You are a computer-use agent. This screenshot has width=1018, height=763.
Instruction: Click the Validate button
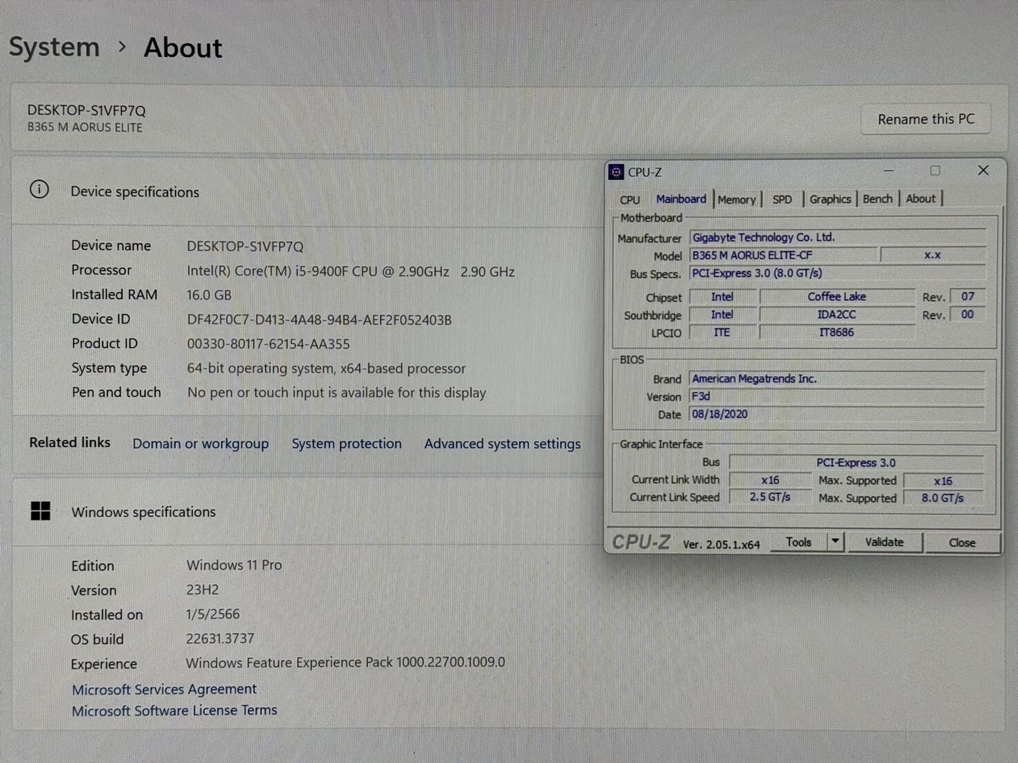tap(884, 542)
